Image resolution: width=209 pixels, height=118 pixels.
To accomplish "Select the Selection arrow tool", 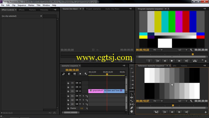I will tap(132, 94).
